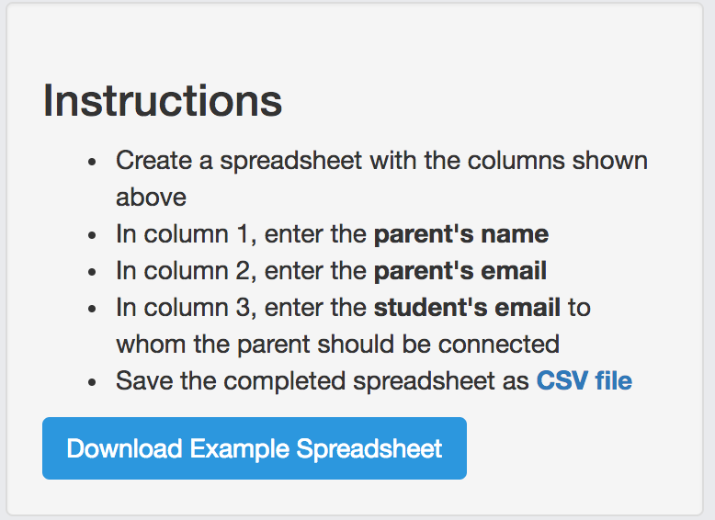Click the "In column 3, enter the" text

[241, 307]
